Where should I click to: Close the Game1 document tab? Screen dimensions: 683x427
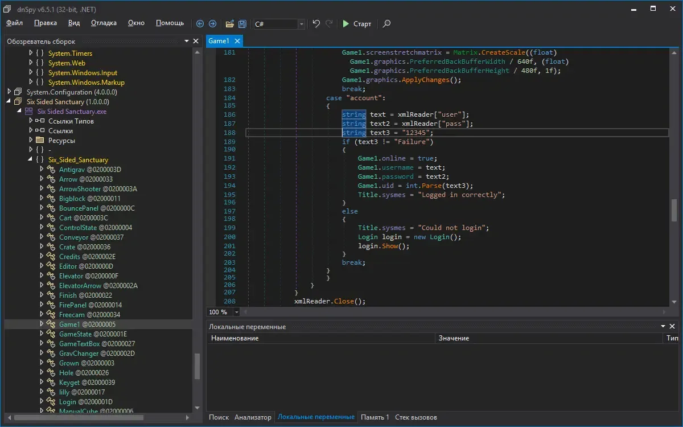tap(237, 41)
